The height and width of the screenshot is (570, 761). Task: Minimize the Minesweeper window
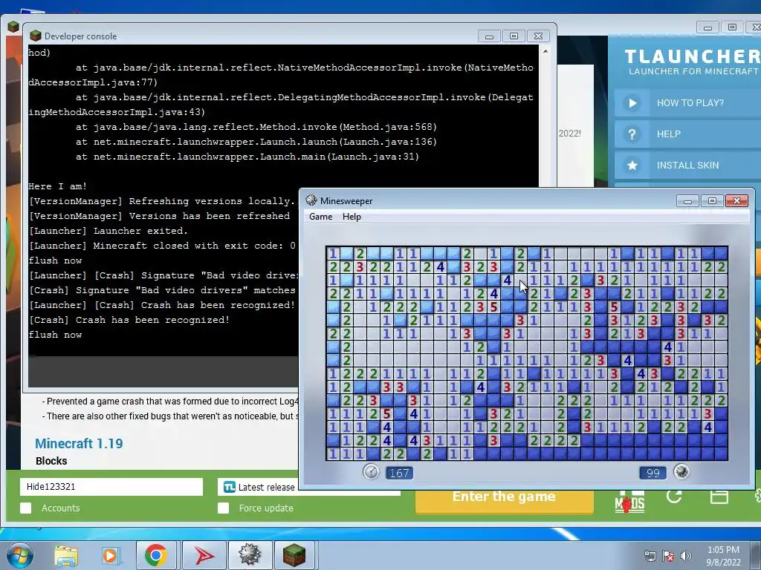687,200
